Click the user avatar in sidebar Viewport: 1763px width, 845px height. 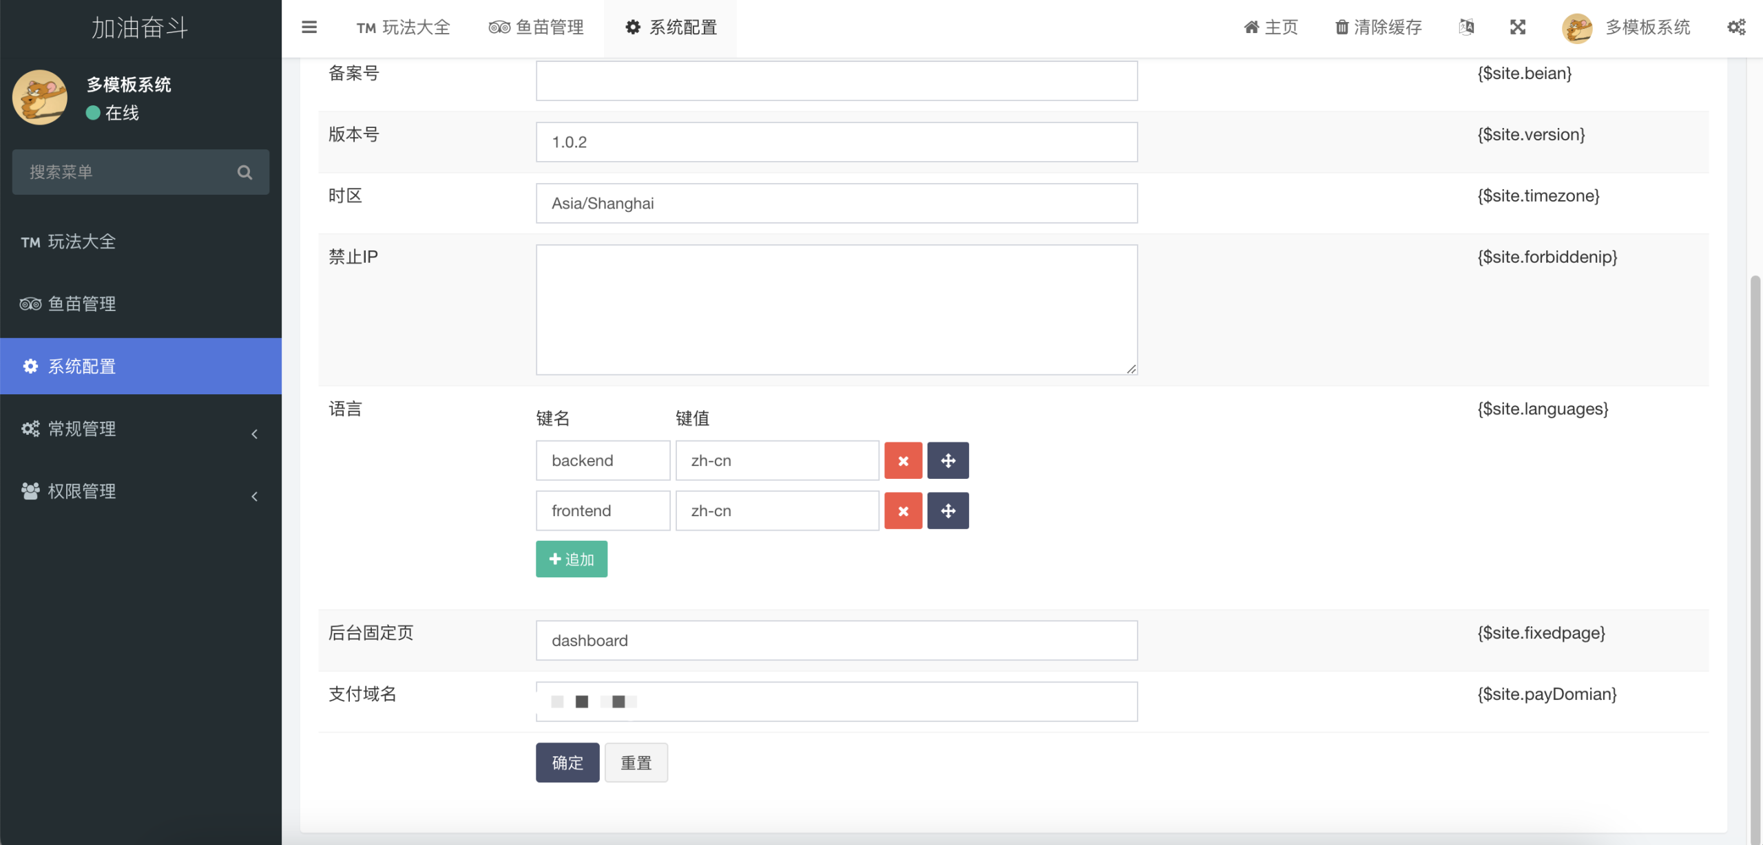(x=40, y=97)
